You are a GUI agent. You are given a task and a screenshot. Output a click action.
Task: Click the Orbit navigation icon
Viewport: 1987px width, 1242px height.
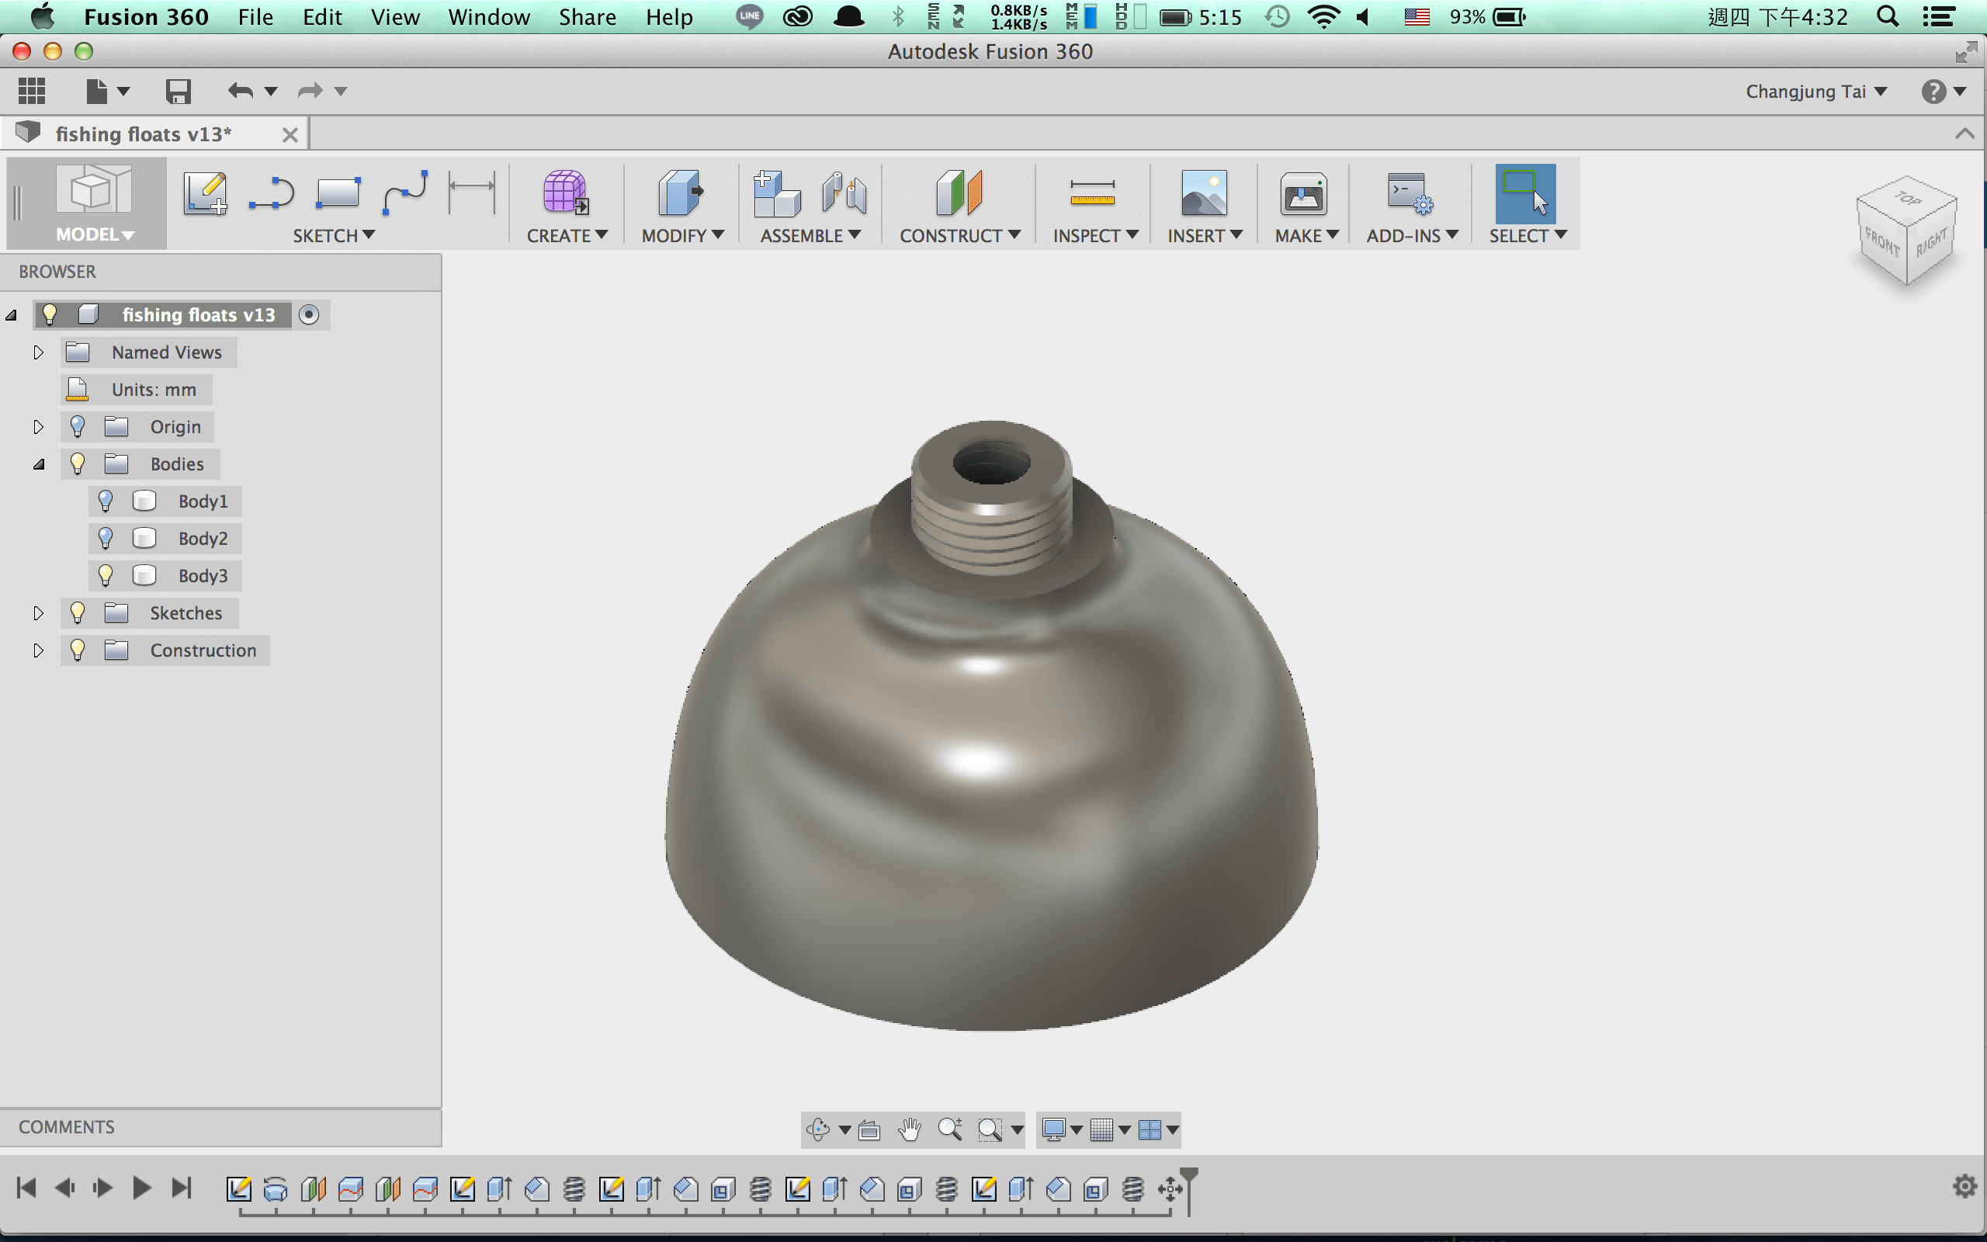(x=818, y=1129)
